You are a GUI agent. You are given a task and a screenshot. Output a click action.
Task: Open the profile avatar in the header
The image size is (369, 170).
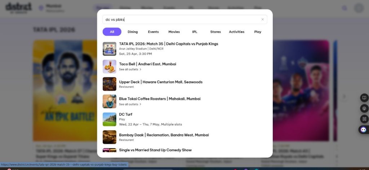(x=359, y=8)
